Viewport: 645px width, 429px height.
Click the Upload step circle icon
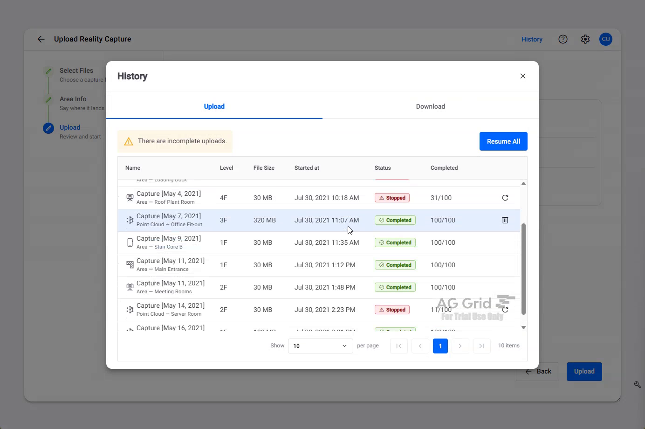coord(48,128)
